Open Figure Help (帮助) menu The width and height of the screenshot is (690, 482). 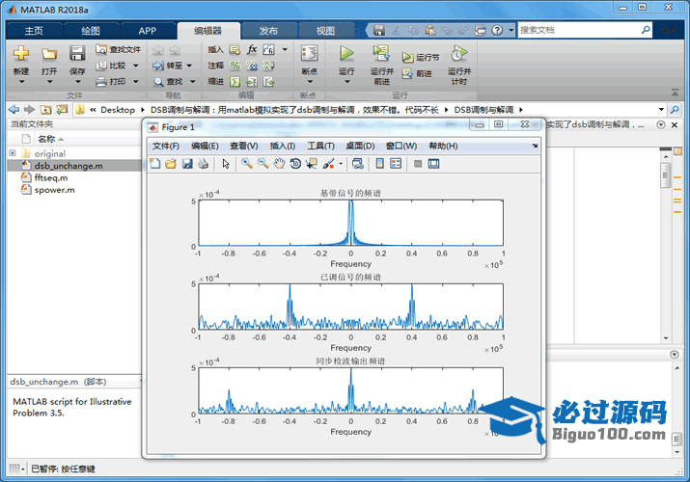[443, 146]
